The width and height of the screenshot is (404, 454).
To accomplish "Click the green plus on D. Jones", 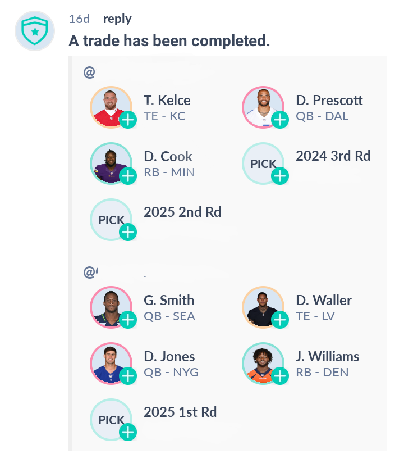I will [128, 376].
